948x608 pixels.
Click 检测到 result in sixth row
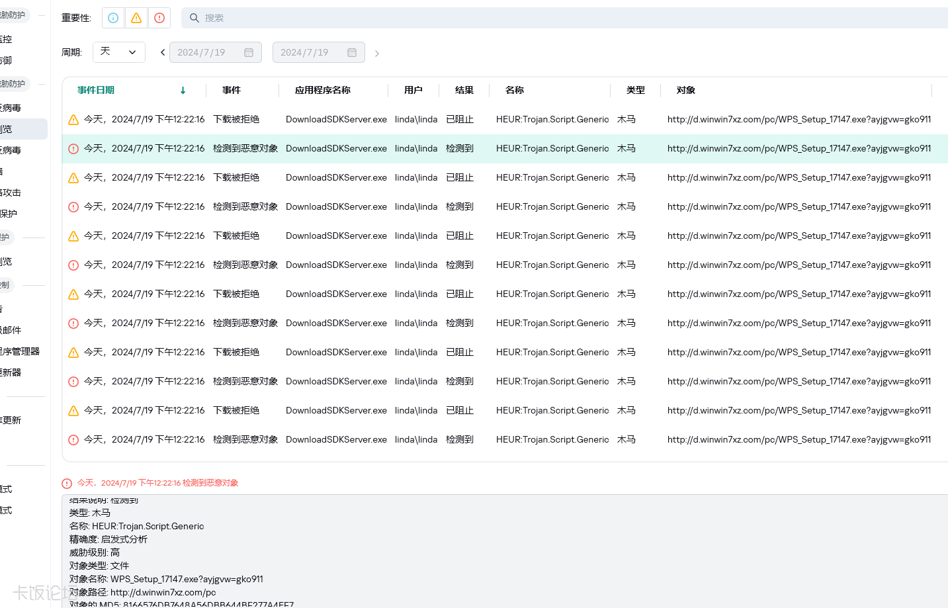point(460,265)
